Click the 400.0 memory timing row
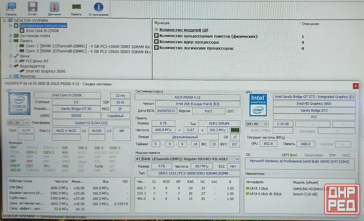 coord(187,199)
